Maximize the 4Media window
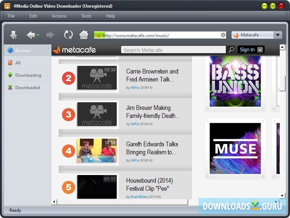Image resolution: width=290 pixels, height=218 pixels. (273, 6)
